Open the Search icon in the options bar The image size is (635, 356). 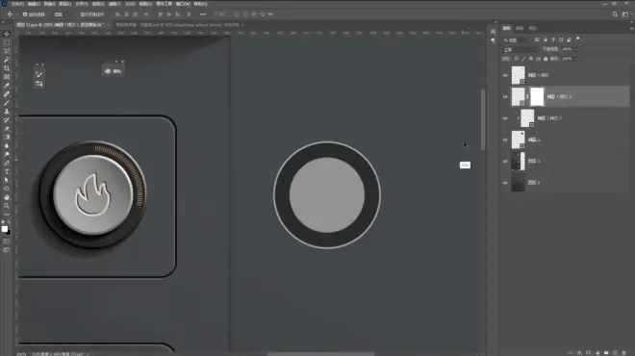[615, 14]
